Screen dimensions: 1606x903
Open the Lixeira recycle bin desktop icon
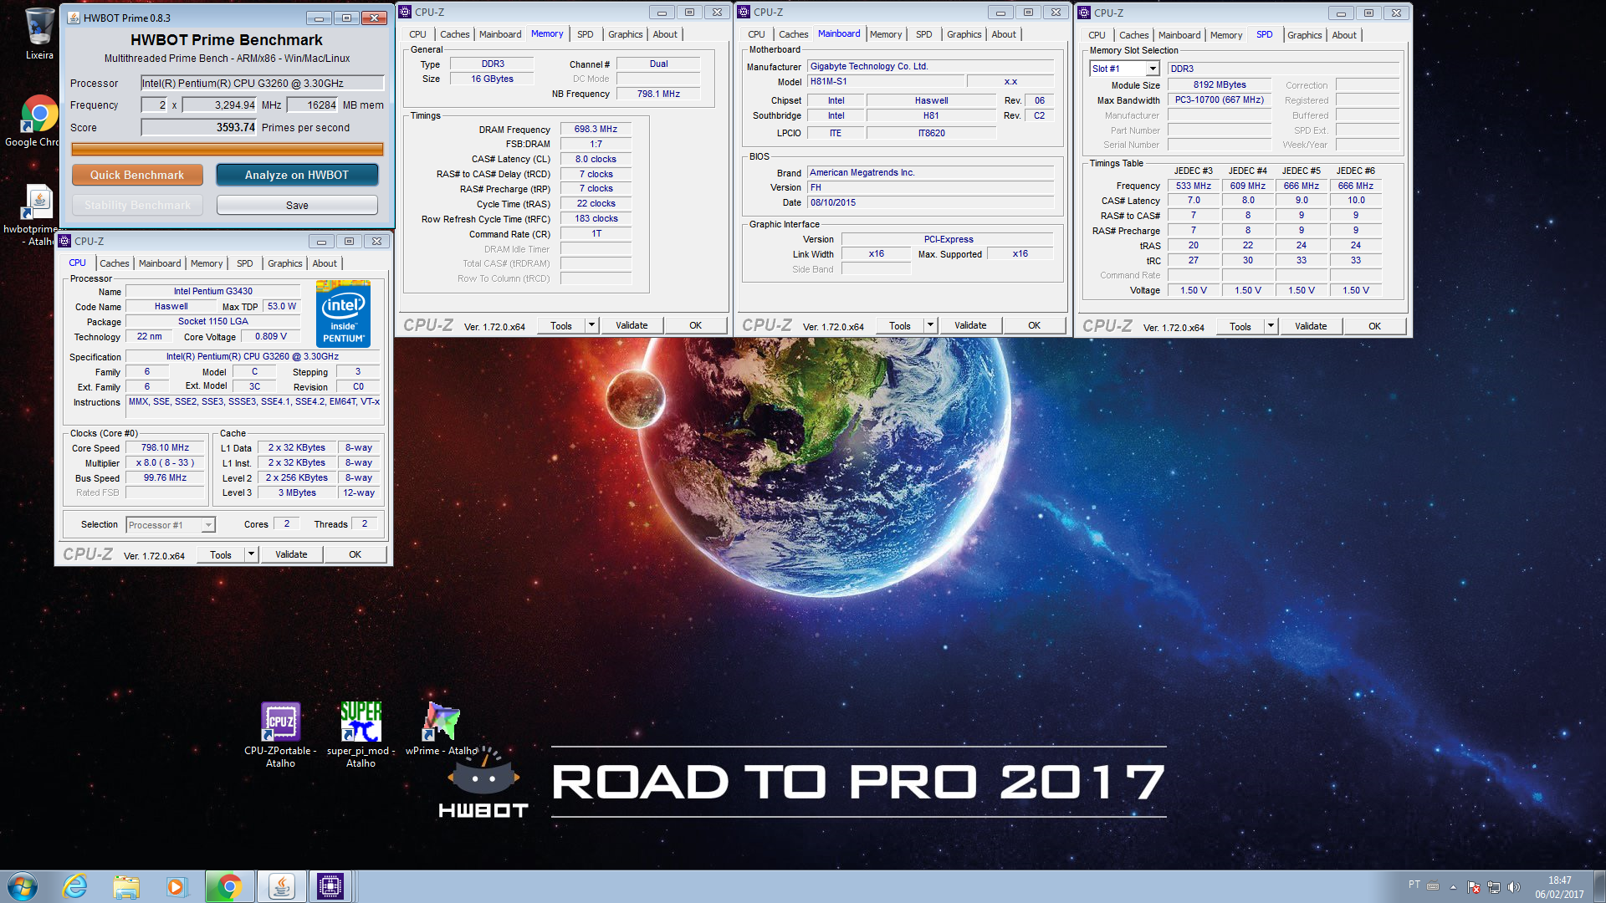[38, 33]
